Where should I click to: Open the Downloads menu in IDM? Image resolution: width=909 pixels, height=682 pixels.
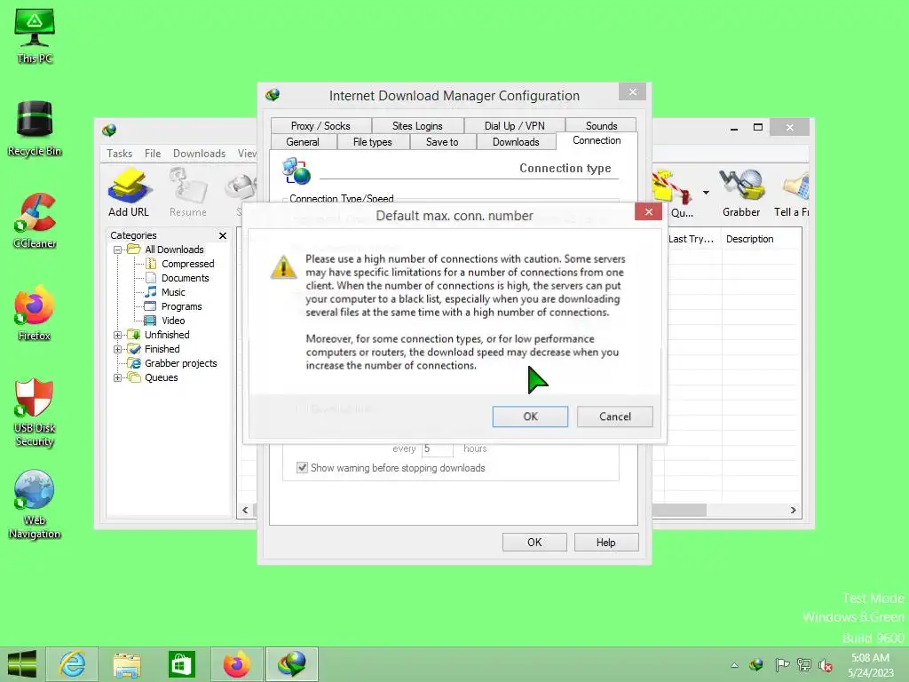point(199,154)
